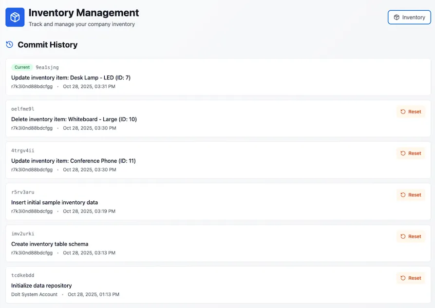
Task: Click the 'Initialize data repository' commit entry
Action: [x=41, y=285]
